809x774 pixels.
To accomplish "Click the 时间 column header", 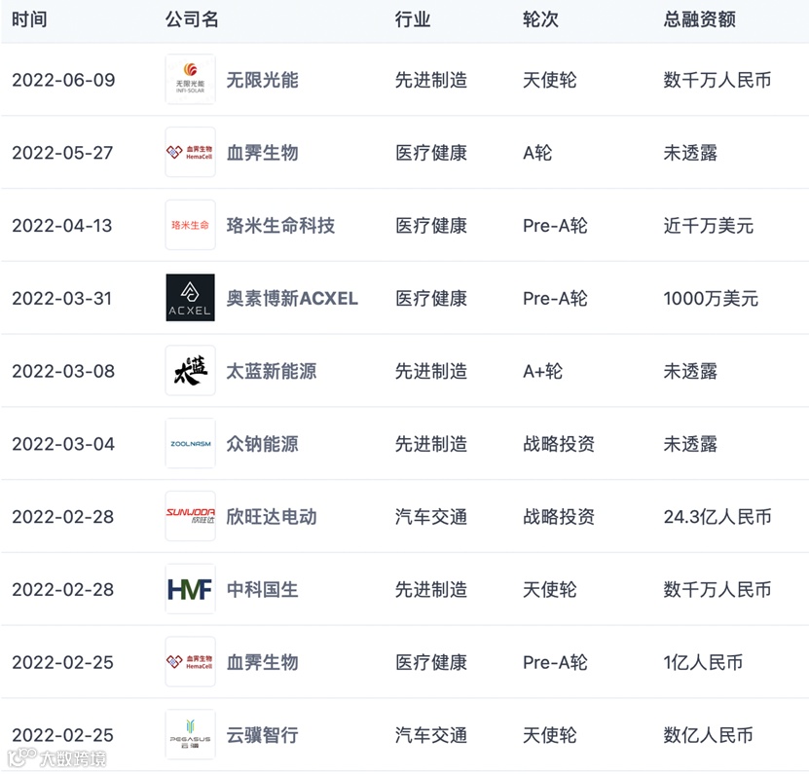I will [29, 19].
